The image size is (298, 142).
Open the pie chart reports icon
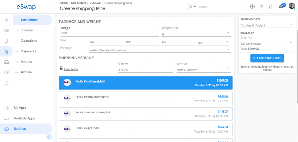[x=7, y=72]
